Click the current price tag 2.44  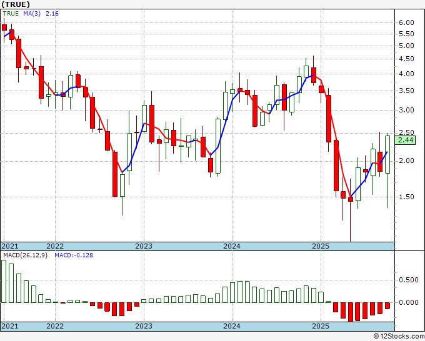coord(405,141)
